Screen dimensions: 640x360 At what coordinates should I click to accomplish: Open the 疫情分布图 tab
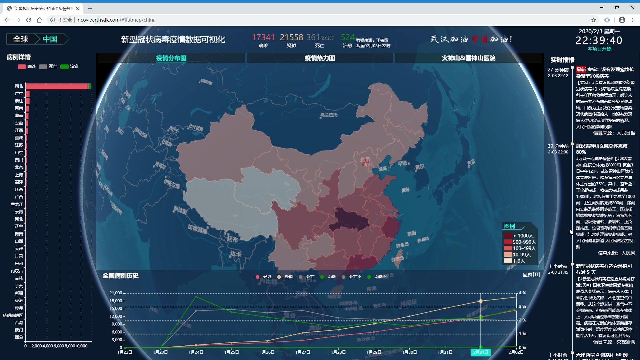[171, 58]
